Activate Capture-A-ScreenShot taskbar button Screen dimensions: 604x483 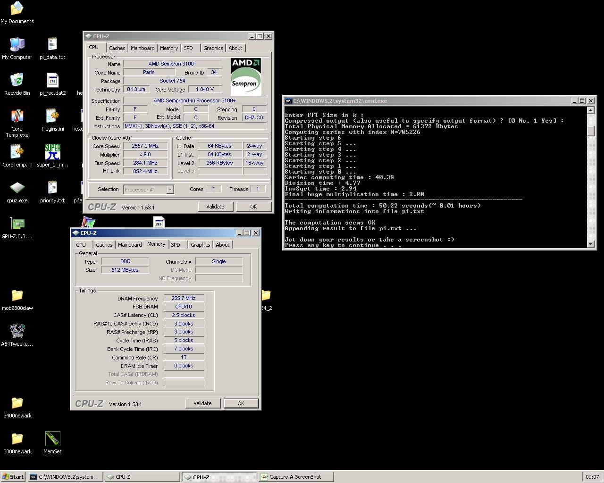click(x=296, y=477)
